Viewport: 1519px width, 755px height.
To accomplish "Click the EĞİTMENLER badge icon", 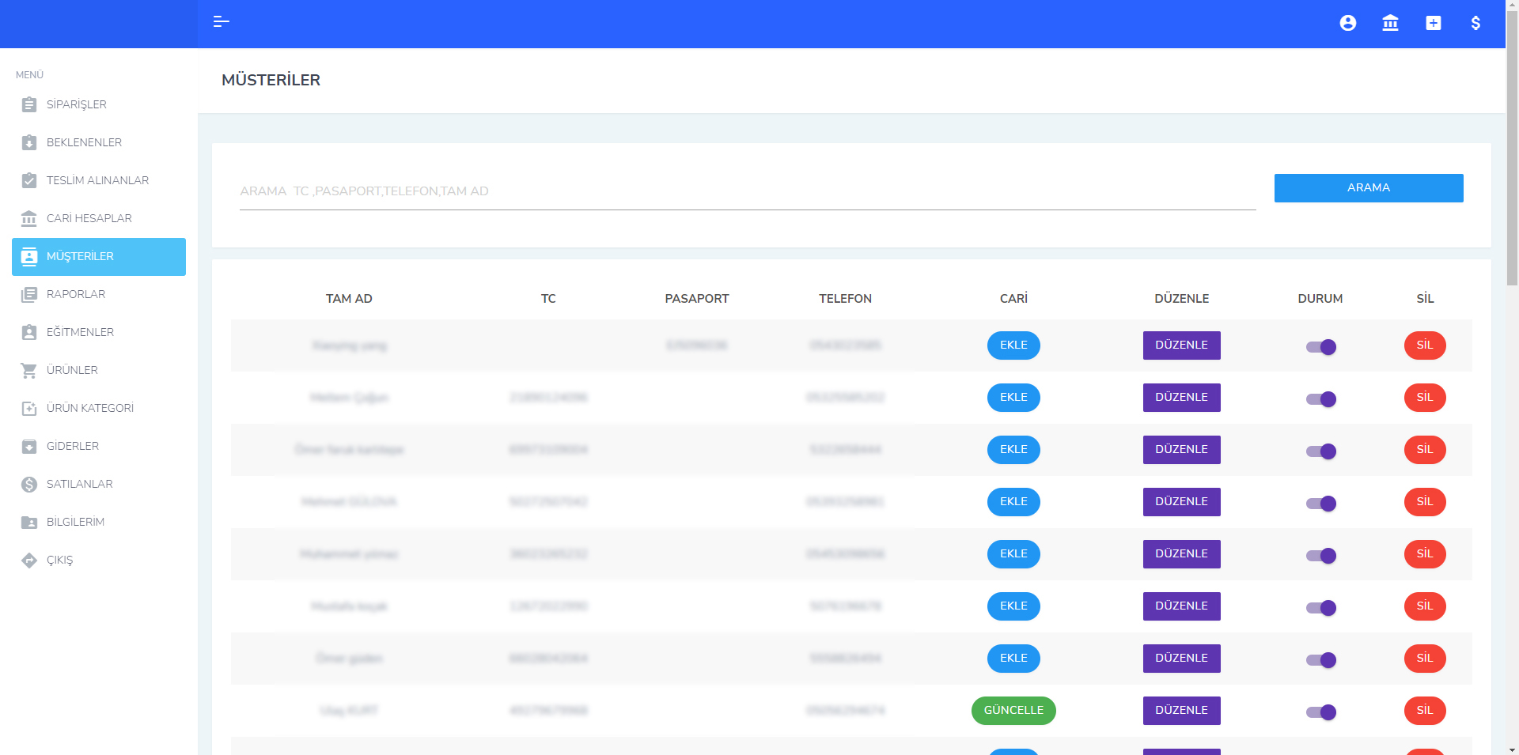I will pos(29,332).
